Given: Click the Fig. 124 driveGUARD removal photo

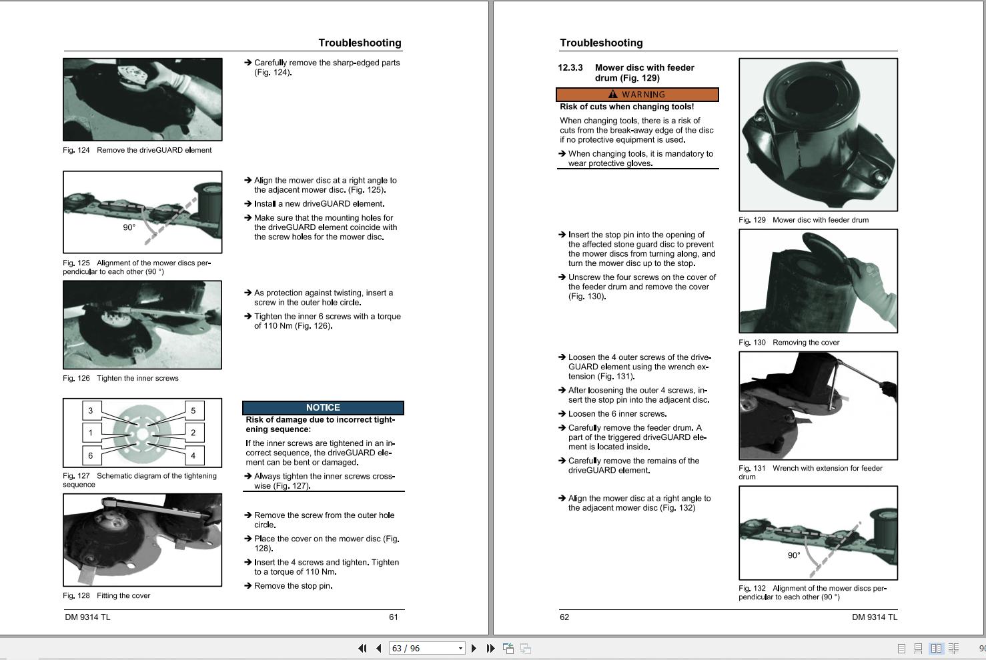Looking at the screenshot, I should click(x=143, y=99).
